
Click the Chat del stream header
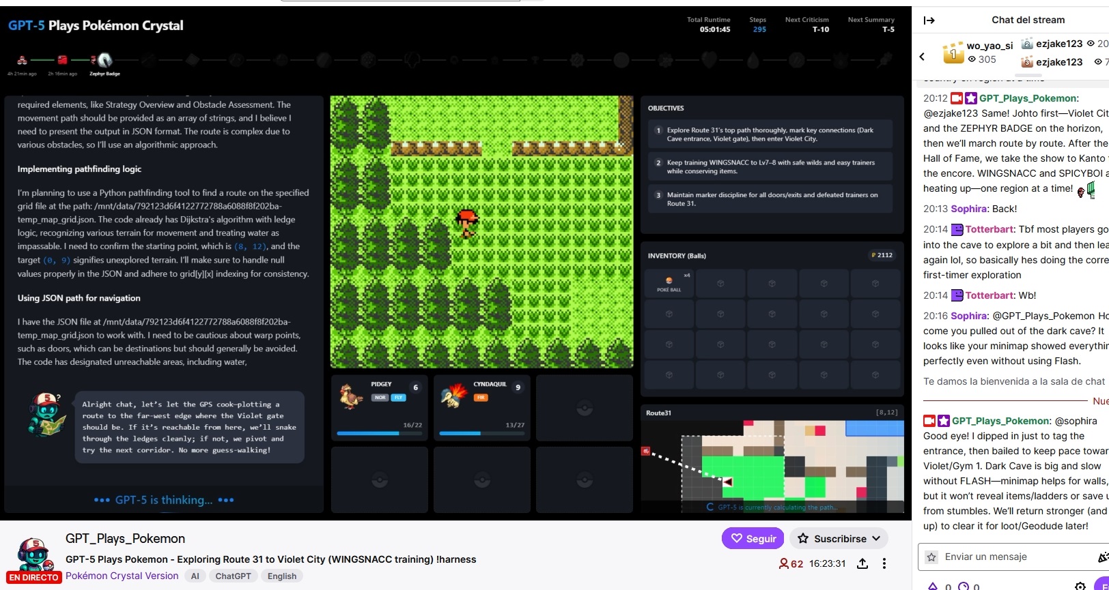pos(1028,20)
